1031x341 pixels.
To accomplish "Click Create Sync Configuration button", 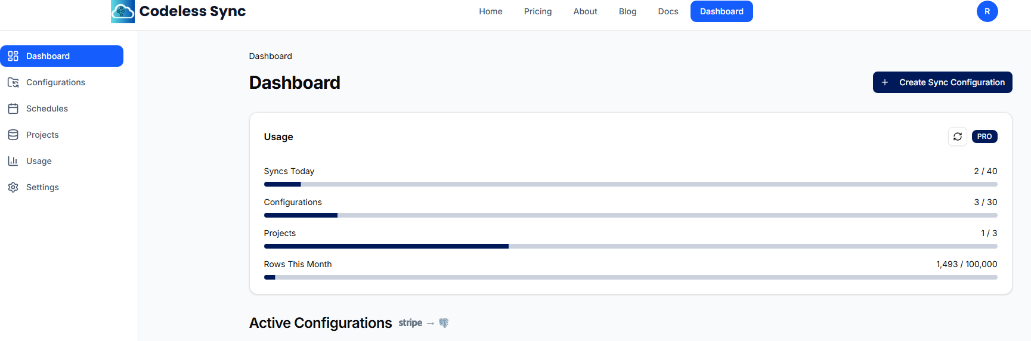I will point(942,82).
